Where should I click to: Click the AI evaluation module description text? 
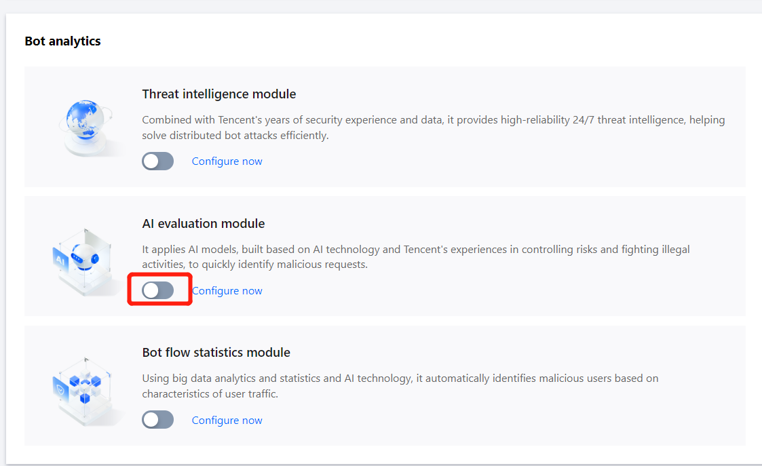(x=415, y=257)
